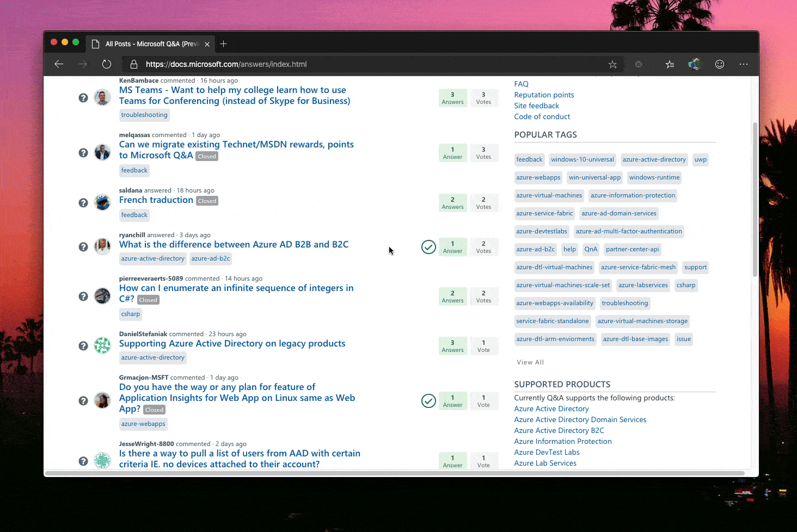Reload the page with the refresh icon

(107, 64)
